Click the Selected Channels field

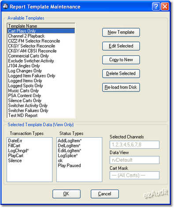pyautogui.click(x=134, y=145)
